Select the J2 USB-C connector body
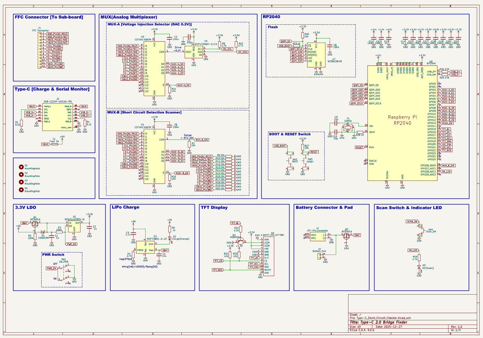483x338 pixels. click(57, 117)
